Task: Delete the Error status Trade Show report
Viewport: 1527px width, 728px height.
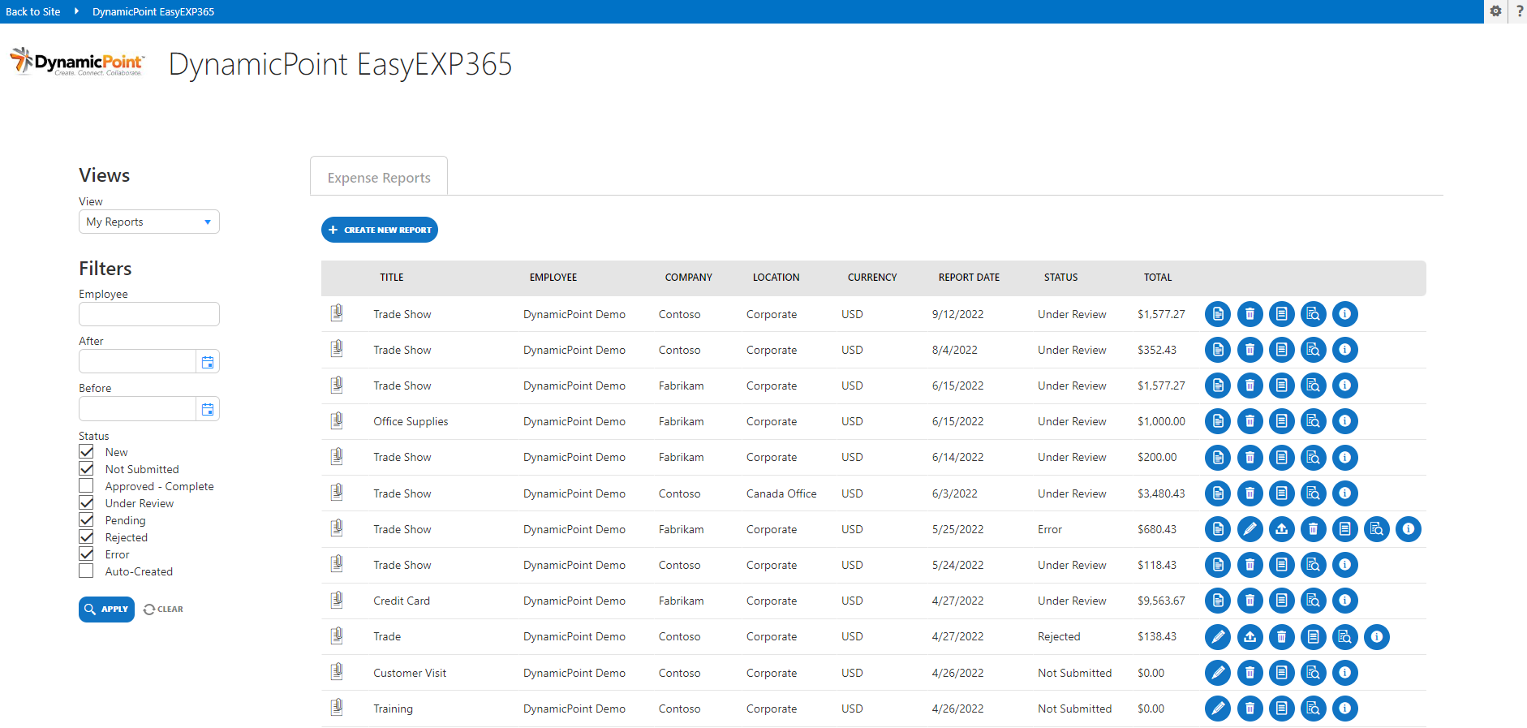Action: click(1313, 529)
